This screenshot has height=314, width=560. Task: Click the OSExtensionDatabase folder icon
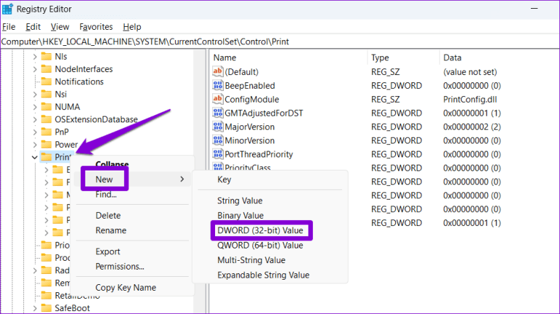(45, 119)
